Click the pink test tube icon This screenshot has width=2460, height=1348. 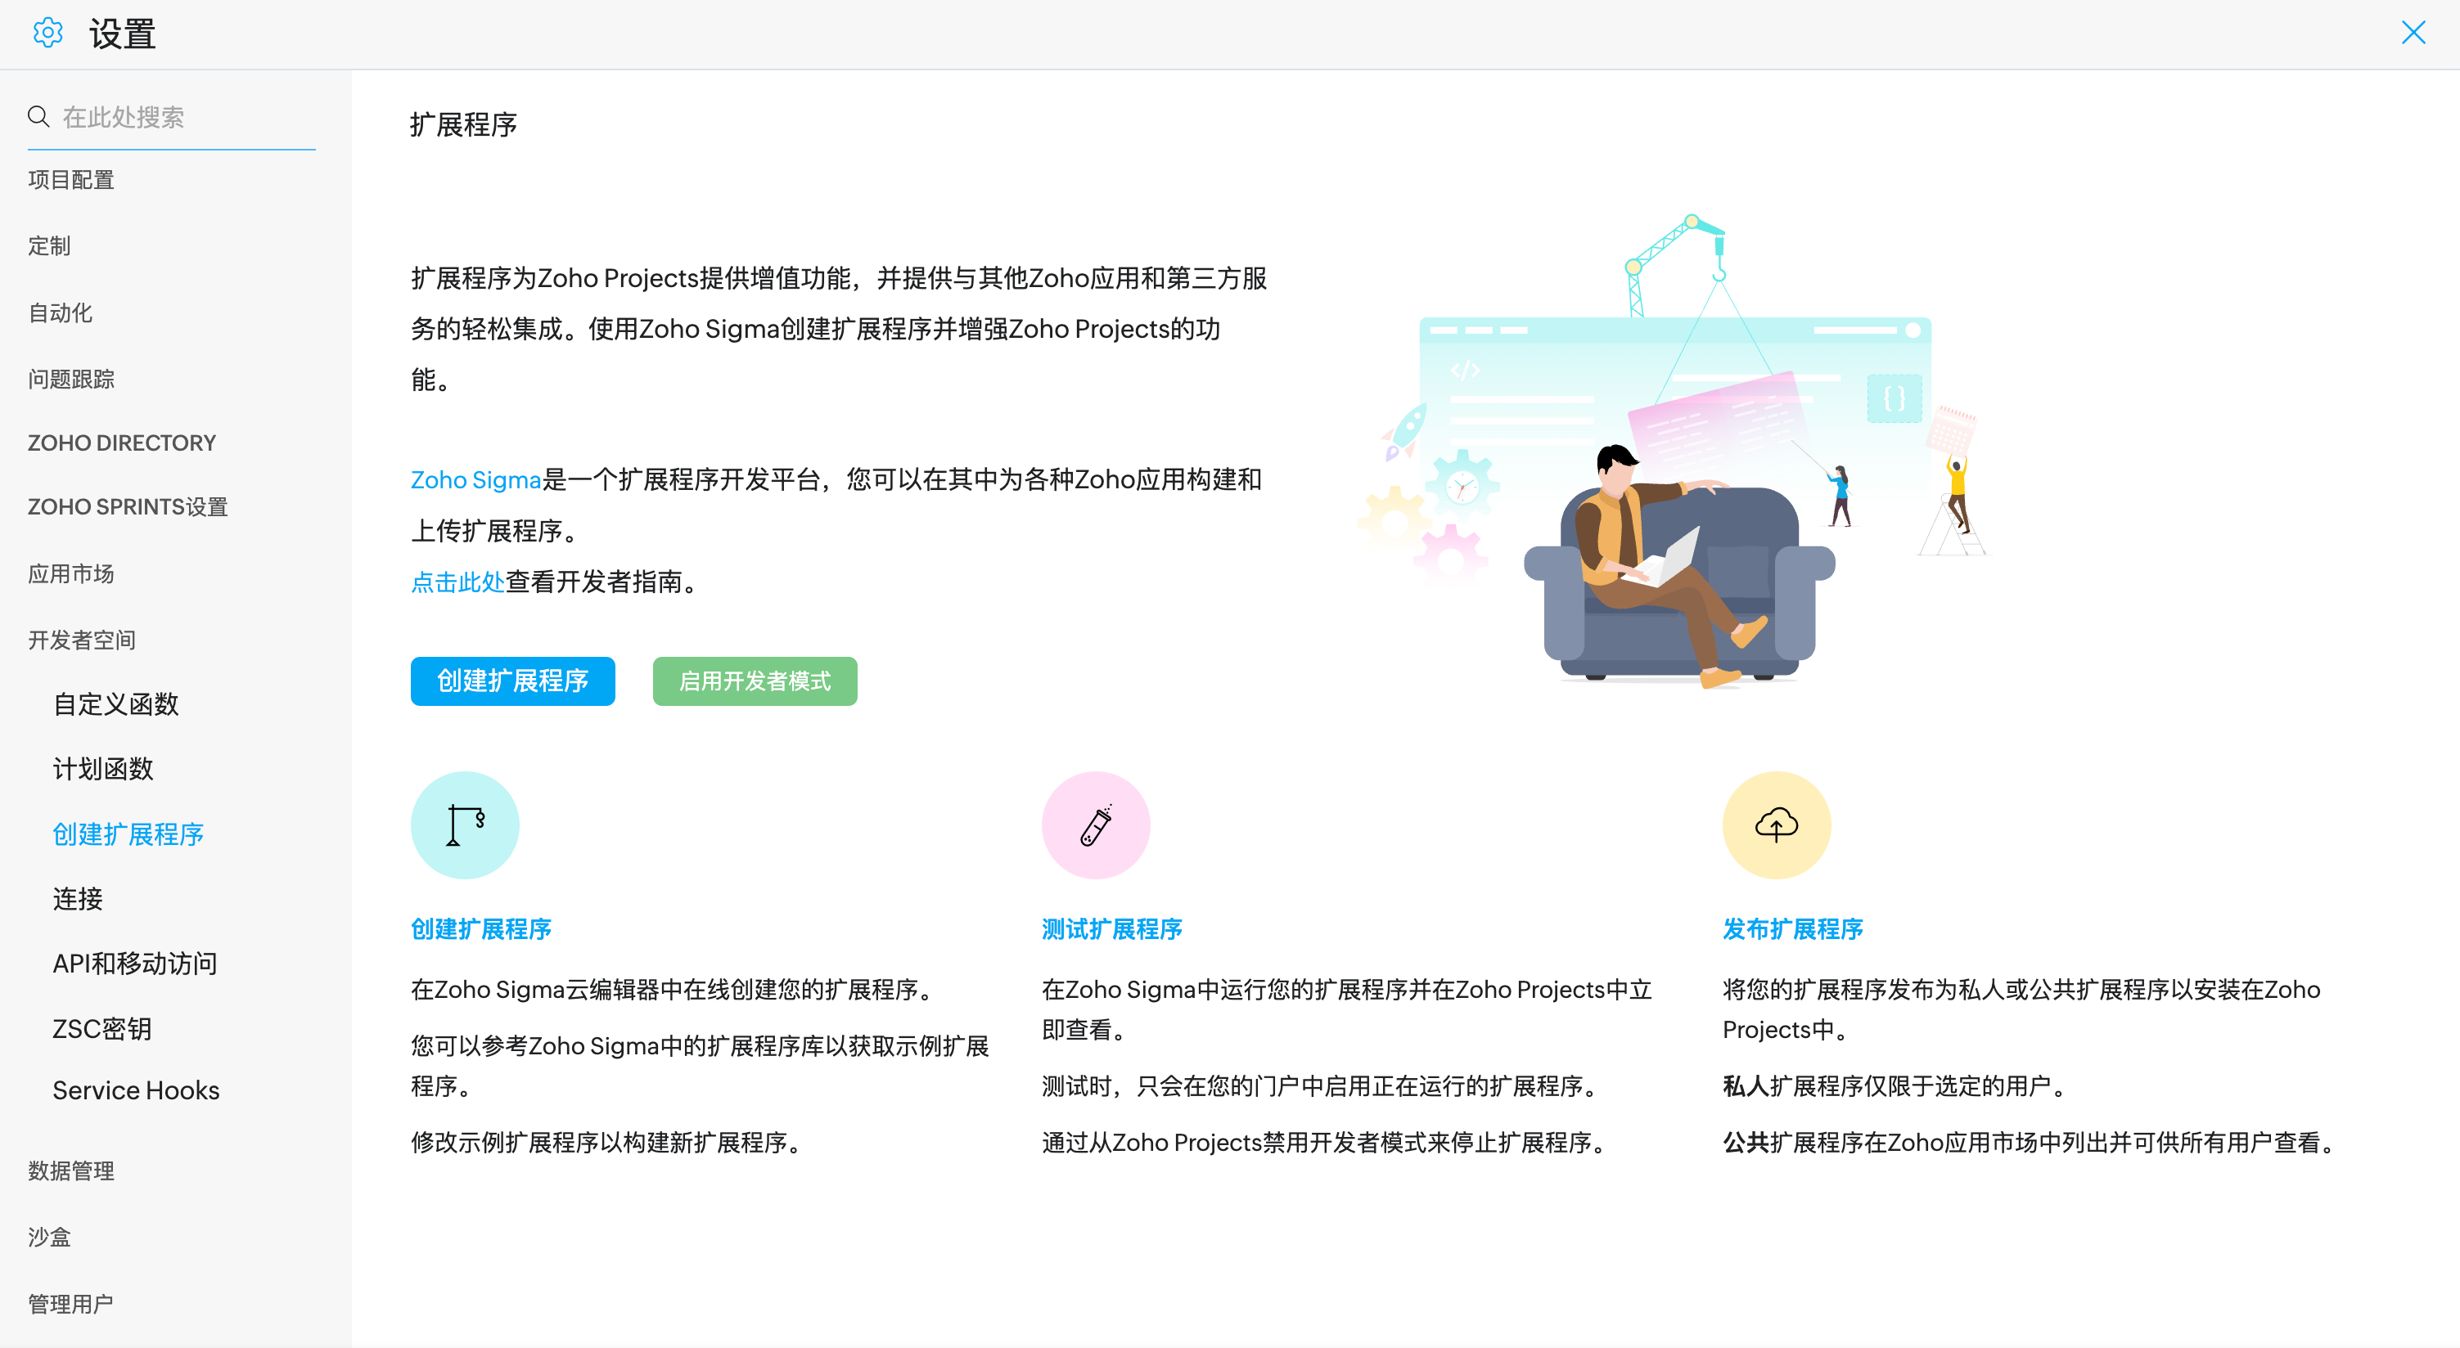pyautogui.click(x=1095, y=825)
